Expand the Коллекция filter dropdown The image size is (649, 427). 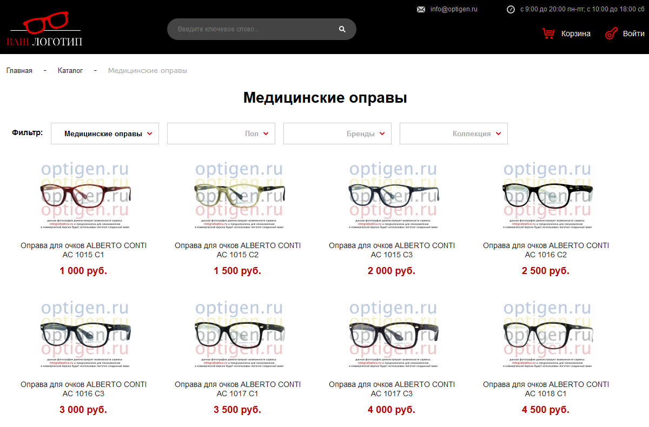pyautogui.click(x=454, y=134)
